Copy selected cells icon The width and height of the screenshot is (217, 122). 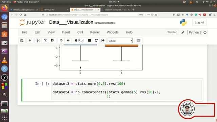(45, 40)
